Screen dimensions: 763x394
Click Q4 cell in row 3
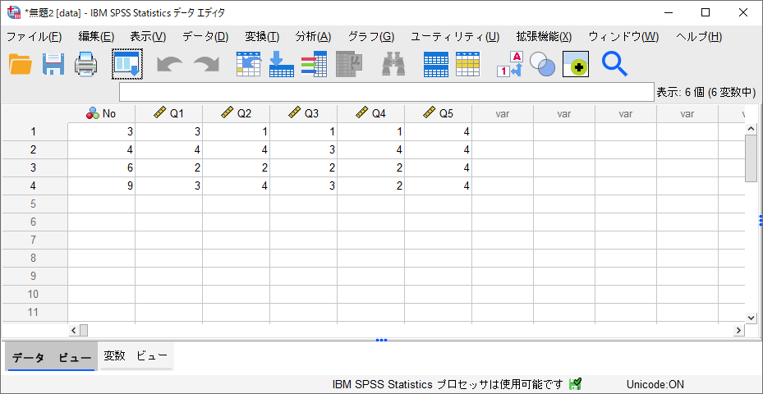point(370,167)
